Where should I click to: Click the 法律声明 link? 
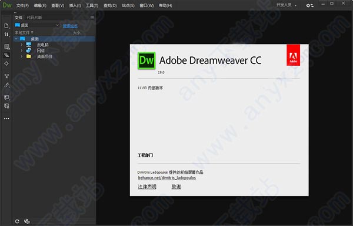tap(146, 187)
